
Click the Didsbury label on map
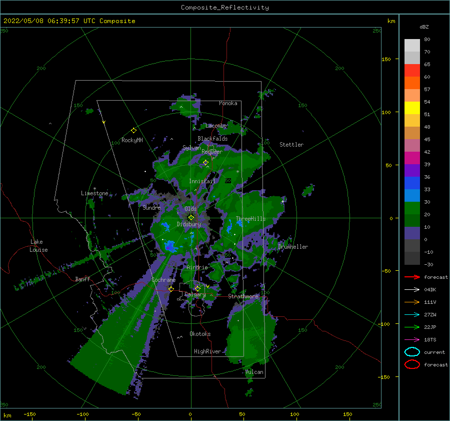pos(188,224)
